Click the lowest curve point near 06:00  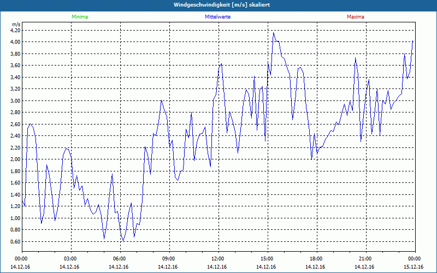[x=123, y=241]
